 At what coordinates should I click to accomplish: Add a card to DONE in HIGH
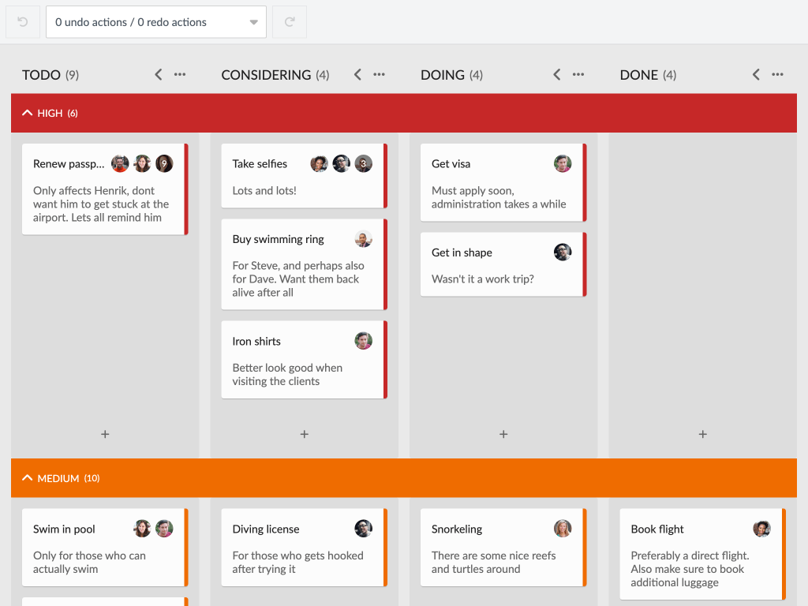(x=703, y=435)
